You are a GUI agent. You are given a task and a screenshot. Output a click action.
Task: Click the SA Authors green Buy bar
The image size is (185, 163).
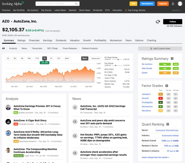165,64
